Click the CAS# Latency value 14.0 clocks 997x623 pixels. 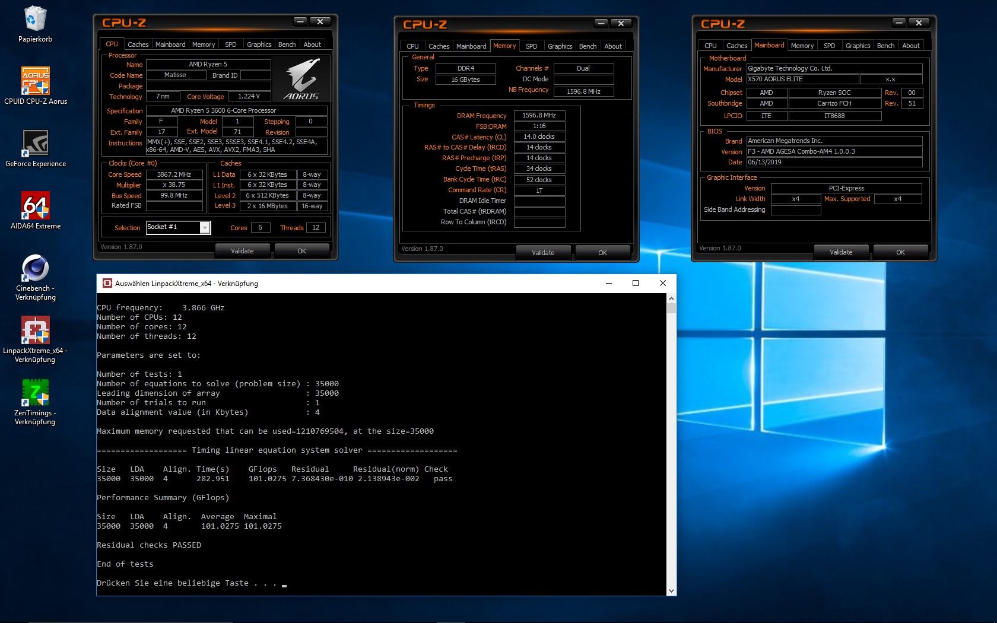click(539, 136)
